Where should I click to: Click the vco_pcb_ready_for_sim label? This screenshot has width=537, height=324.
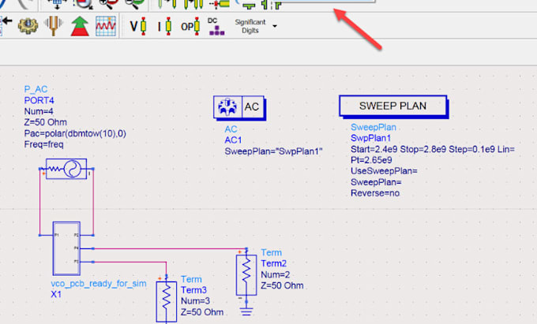[99, 284]
